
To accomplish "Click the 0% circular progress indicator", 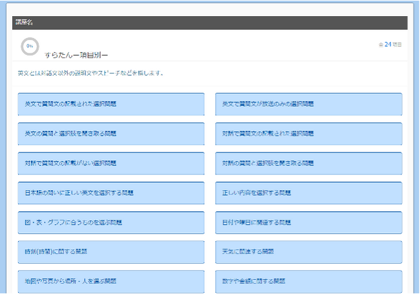I will [x=30, y=46].
